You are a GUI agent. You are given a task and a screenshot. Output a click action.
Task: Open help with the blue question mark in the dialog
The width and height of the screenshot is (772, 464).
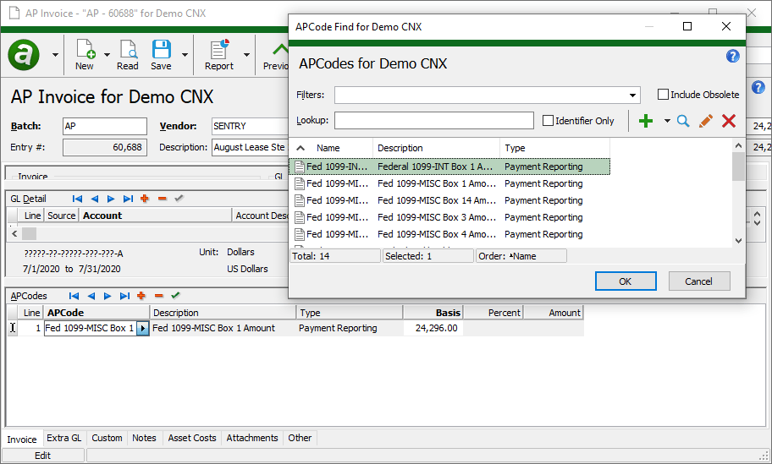(x=733, y=57)
